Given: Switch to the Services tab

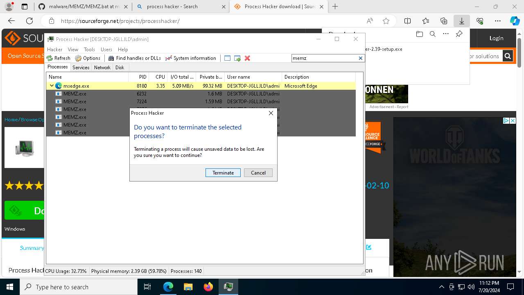Looking at the screenshot, I should click(x=81, y=68).
